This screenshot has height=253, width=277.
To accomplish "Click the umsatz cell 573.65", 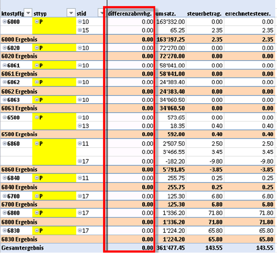I will (176, 117).
